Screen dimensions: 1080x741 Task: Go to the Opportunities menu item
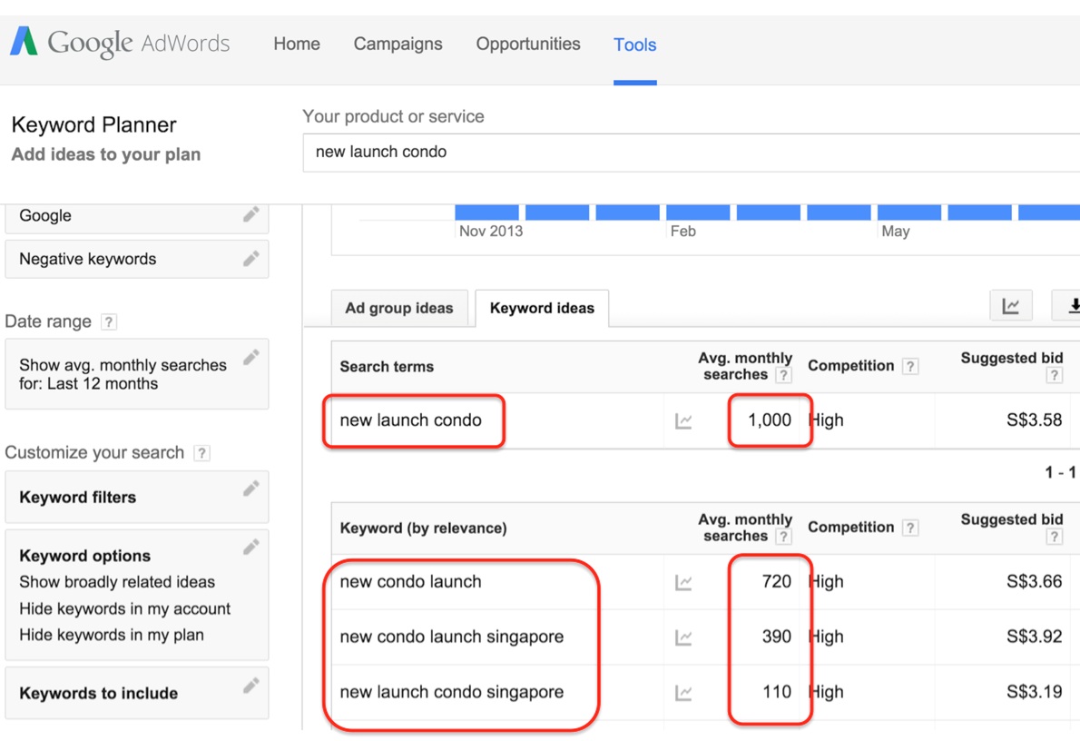pos(528,44)
